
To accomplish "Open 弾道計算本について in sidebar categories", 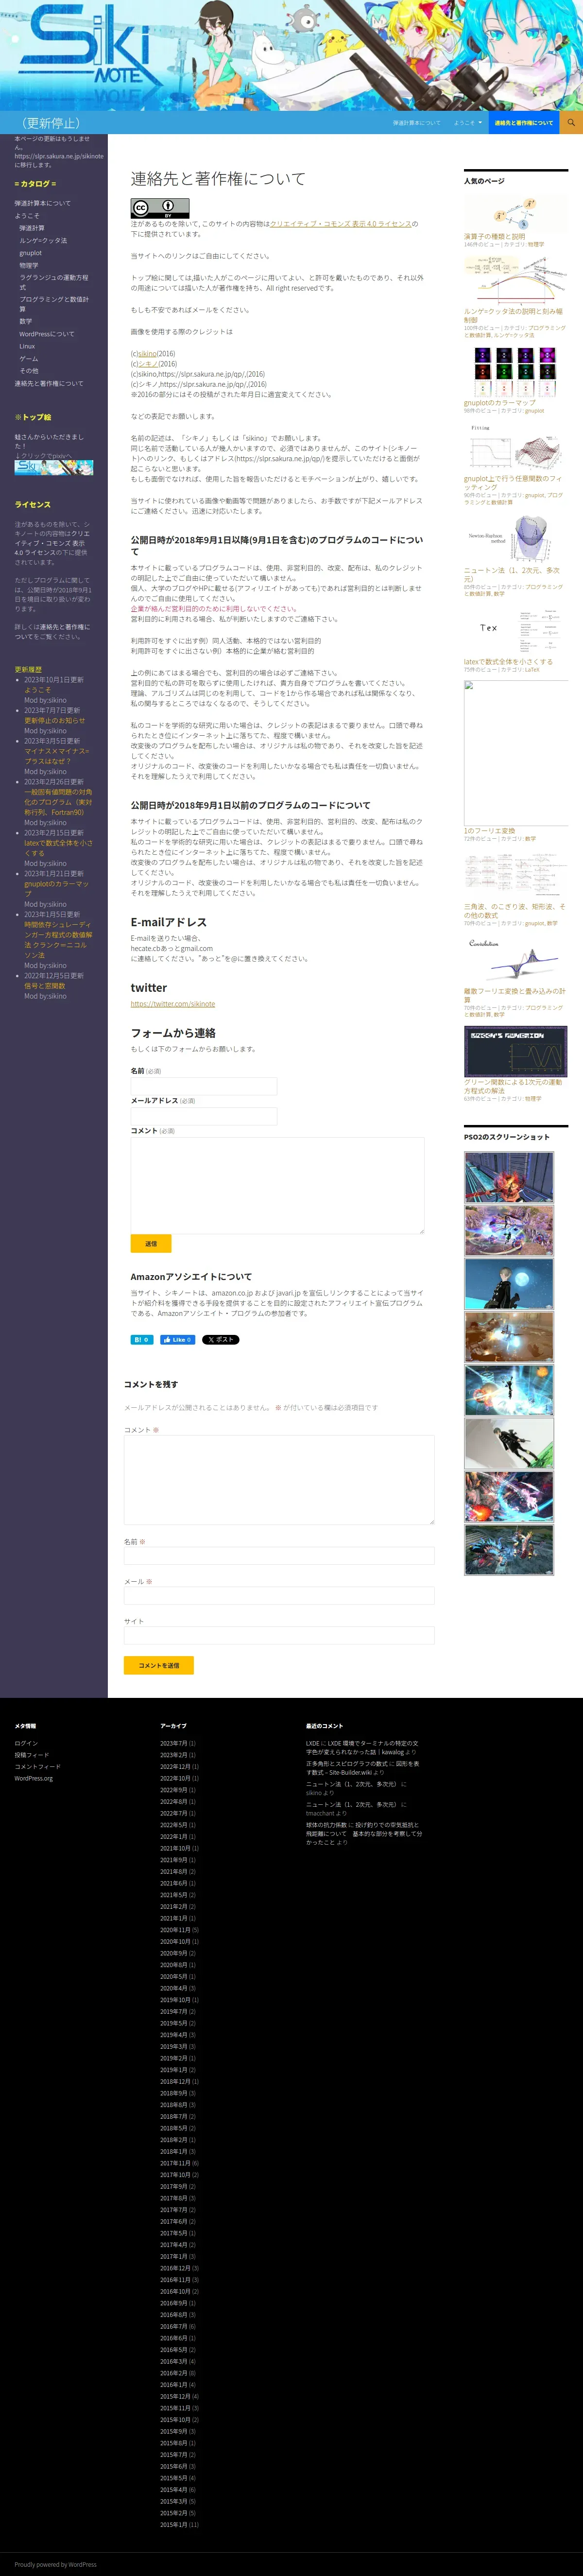I will click(x=43, y=203).
